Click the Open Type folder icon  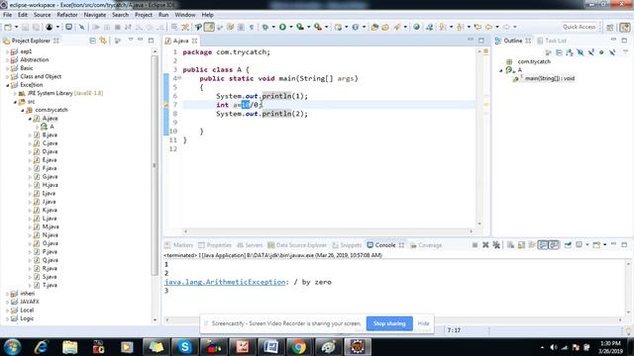click(374, 27)
